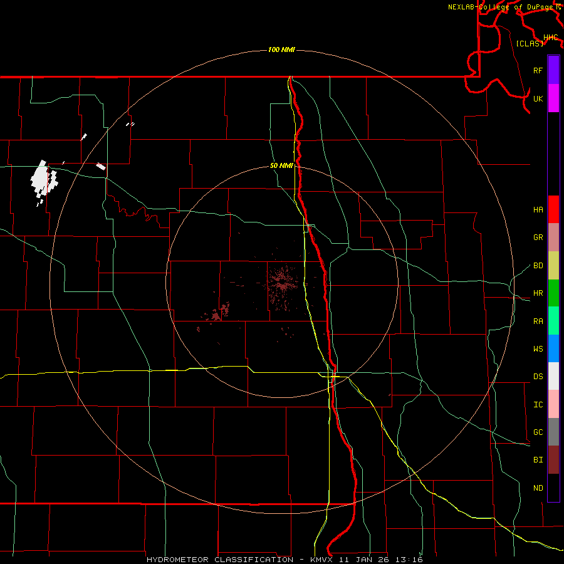The height and width of the screenshot is (564, 564).
Task: Pick the HR green legend swatch
Action: tap(553, 293)
